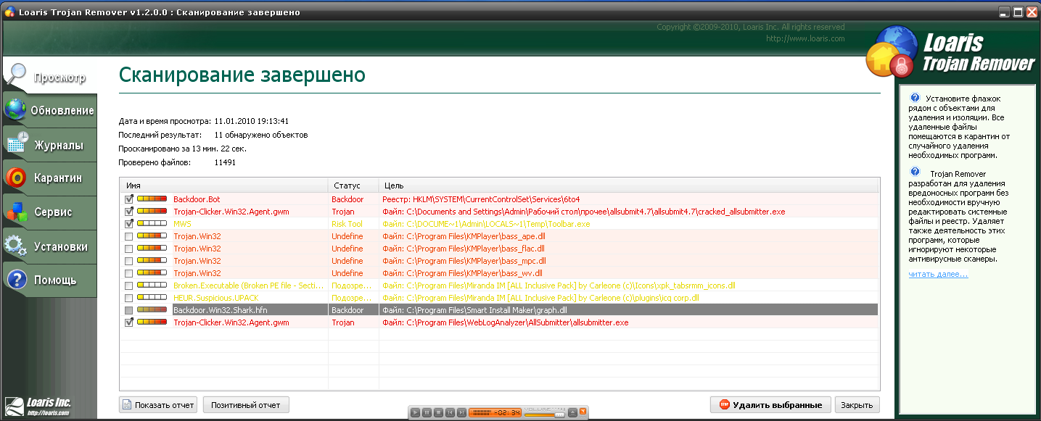
Task: Check the HEUR.Suspicious.UPACK checkbox
Action: click(129, 298)
